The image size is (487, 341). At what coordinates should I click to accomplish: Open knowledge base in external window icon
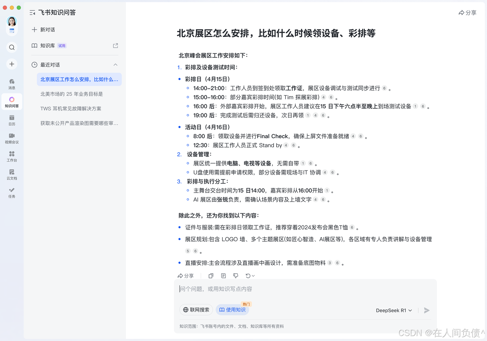116,46
